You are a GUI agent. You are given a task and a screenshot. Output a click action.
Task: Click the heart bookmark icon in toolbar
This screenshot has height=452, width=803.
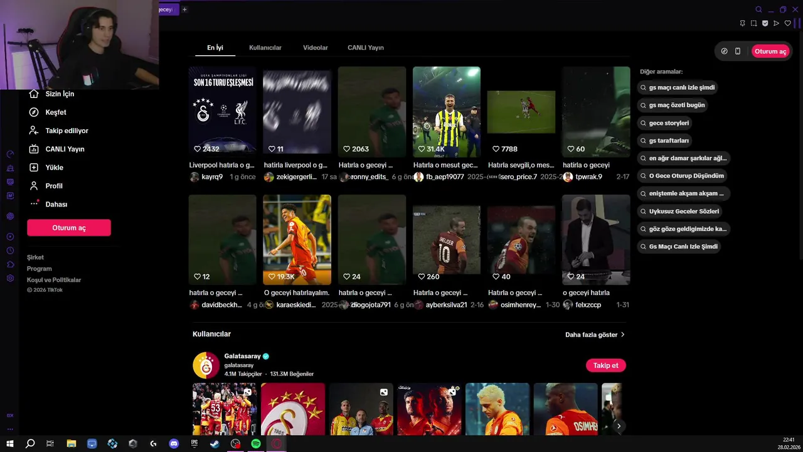pos(788,23)
